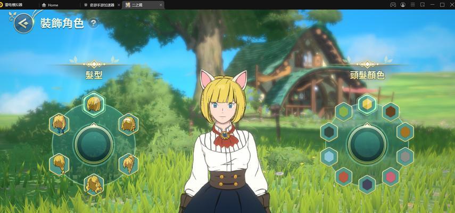Select the short bob hairstyle at the top
Viewport: 455px width, 213px height.
[x=94, y=104]
